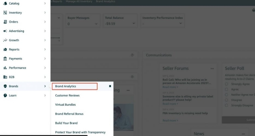Expand the Advertising submenu chevron
This screenshot has width=255, height=136.
tap(45, 31)
